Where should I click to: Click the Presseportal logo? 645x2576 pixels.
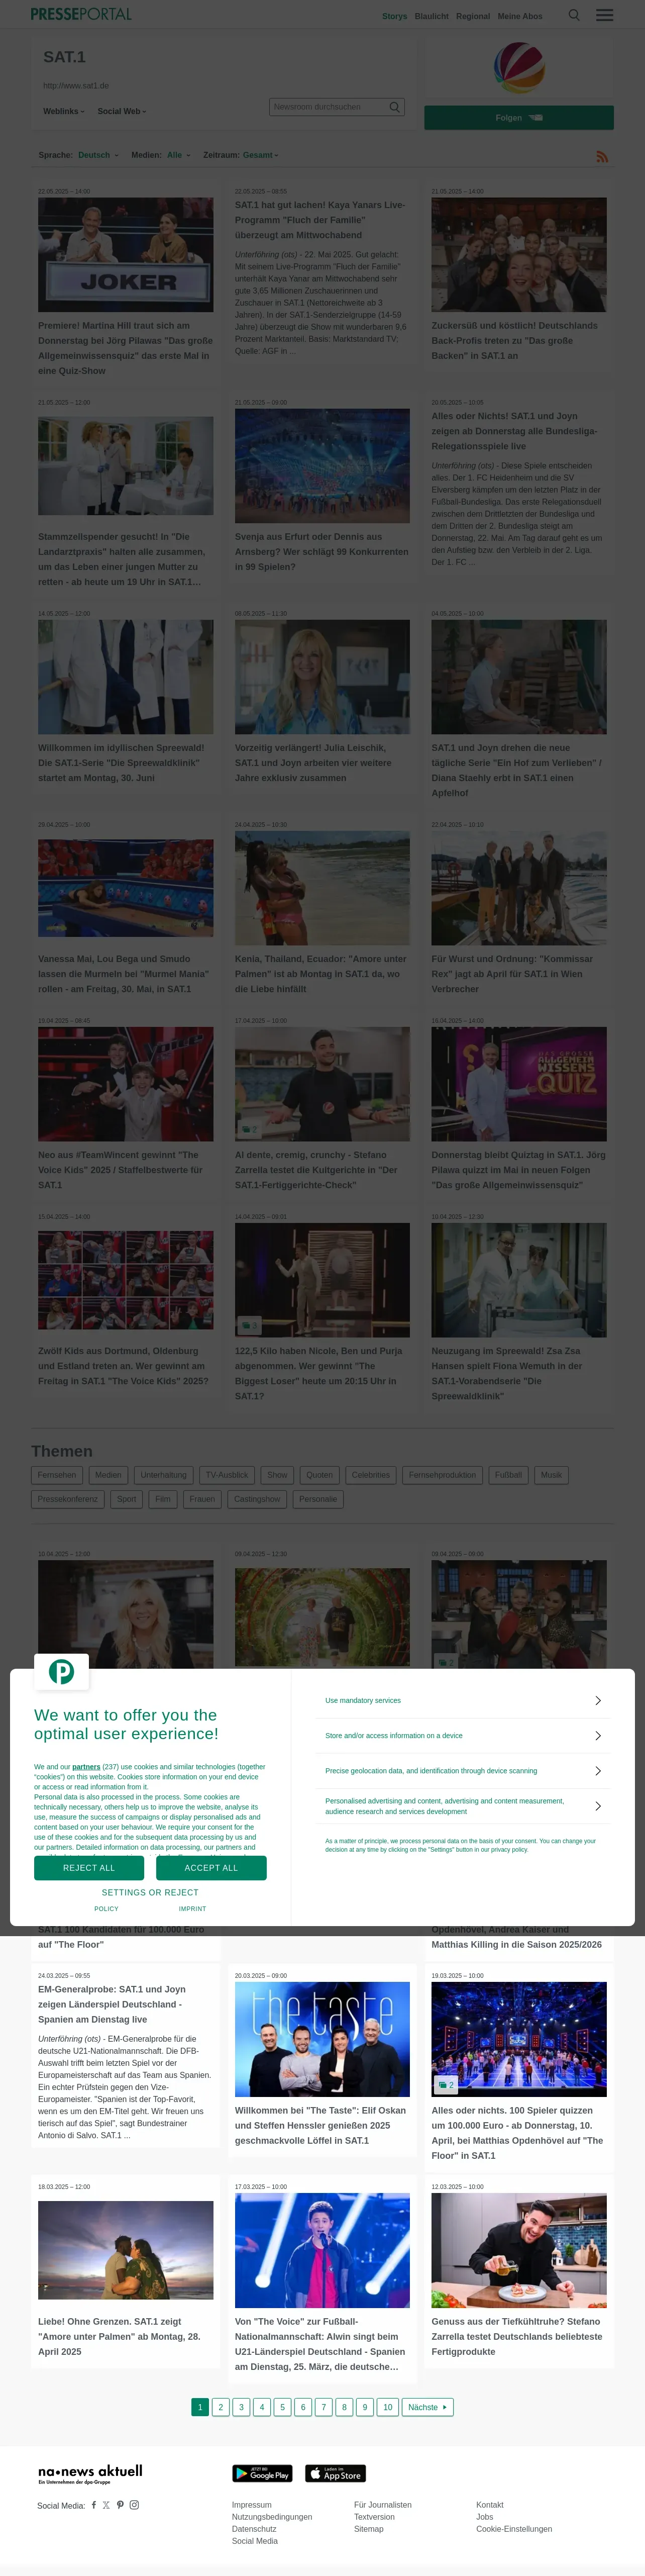click(x=81, y=14)
